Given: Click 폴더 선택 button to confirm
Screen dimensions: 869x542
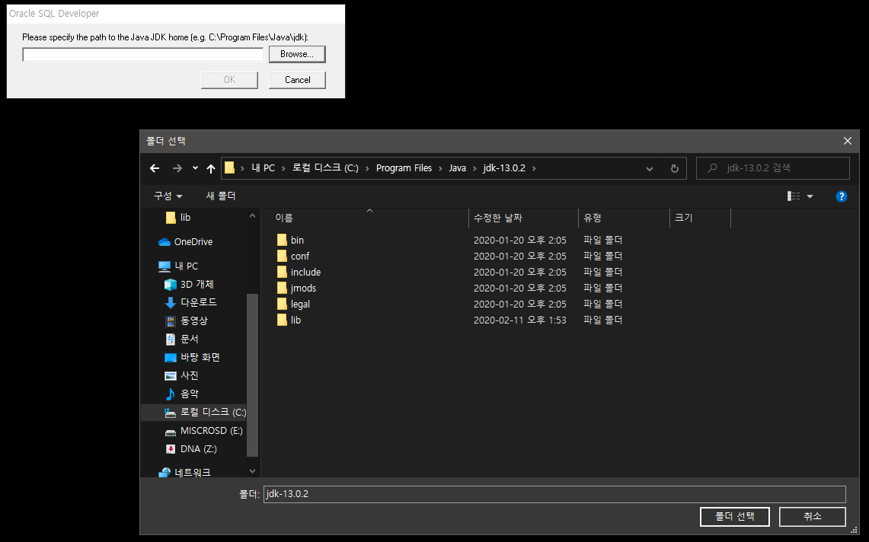Looking at the screenshot, I should (x=735, y=517).
